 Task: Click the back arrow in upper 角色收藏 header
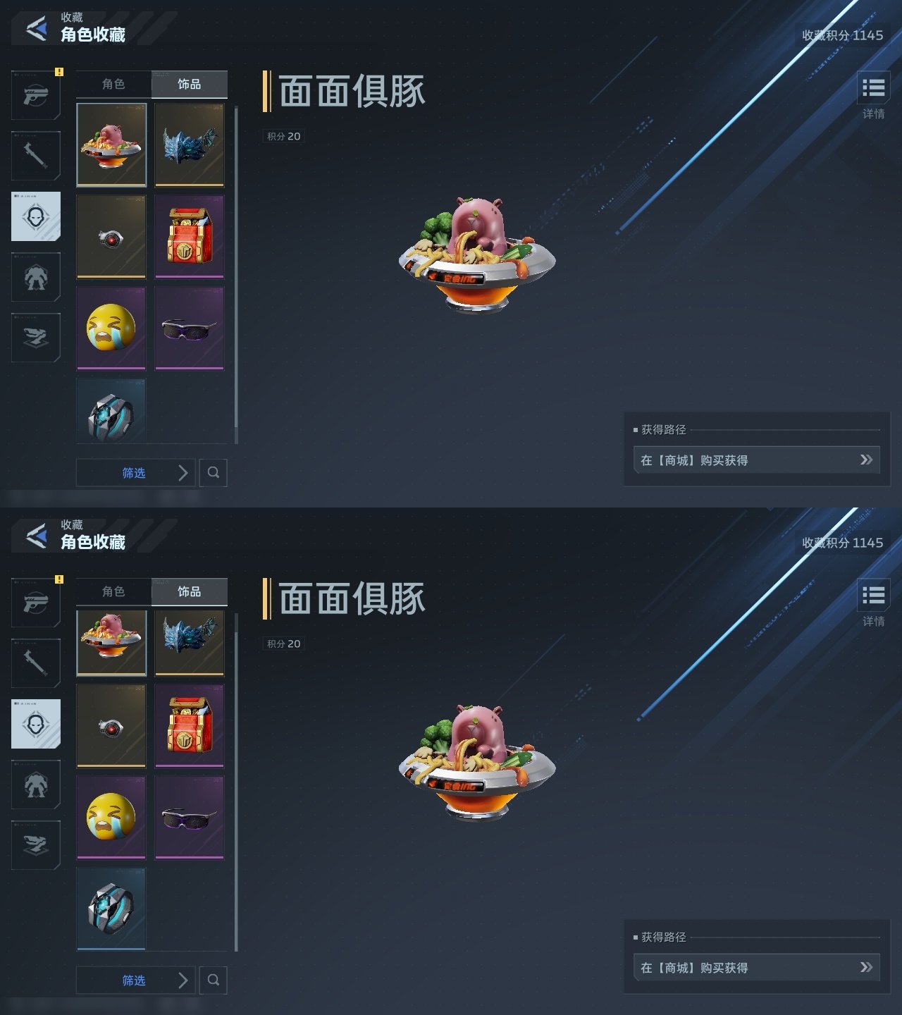pos(37,28)
